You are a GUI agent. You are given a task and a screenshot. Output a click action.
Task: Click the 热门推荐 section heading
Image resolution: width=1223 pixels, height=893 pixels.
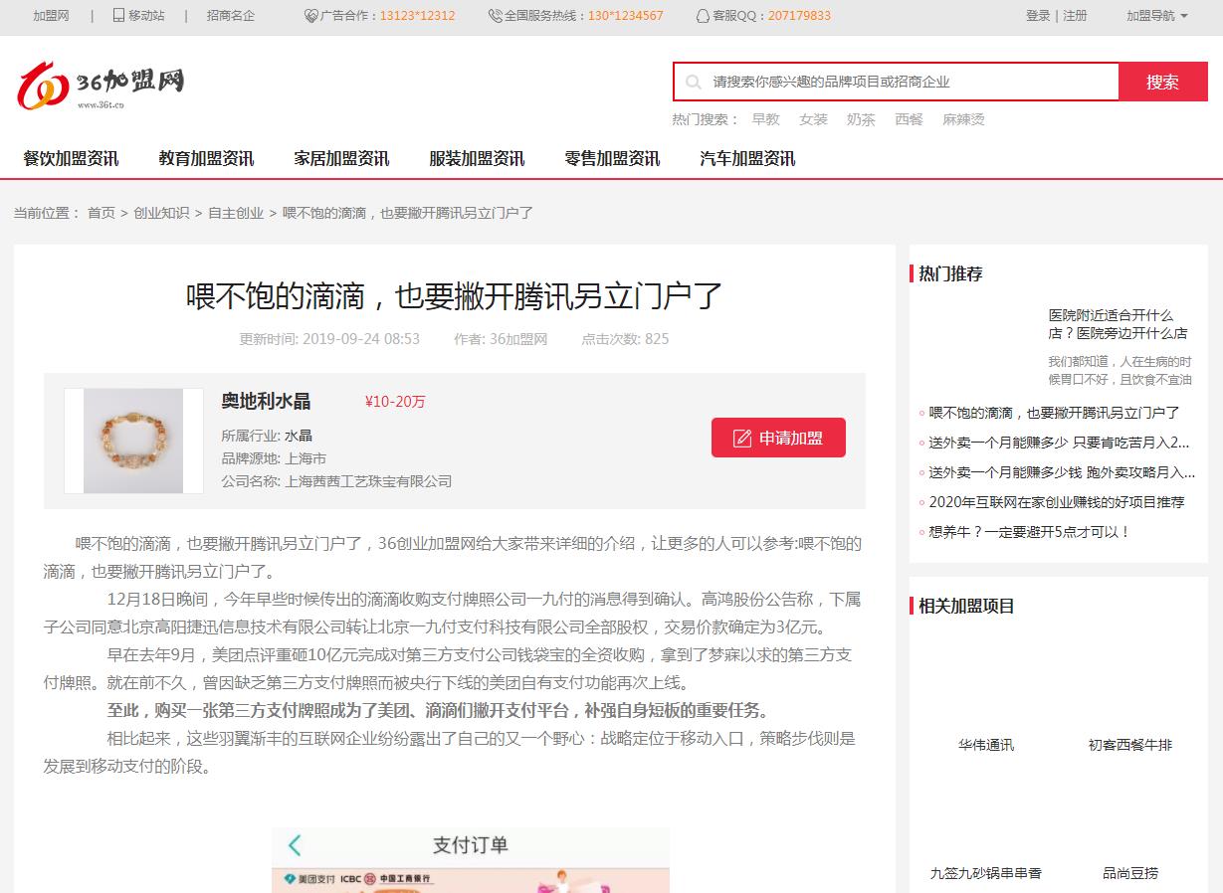[950, 273]
